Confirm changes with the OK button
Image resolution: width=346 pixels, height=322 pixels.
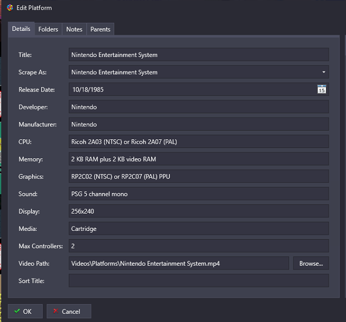pyautogui.click(x=25, y=311)
